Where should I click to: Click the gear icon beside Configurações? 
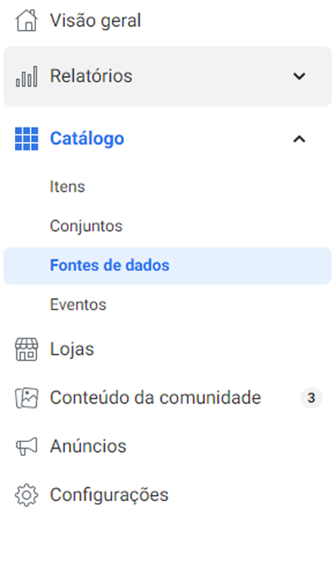point(27,495)
